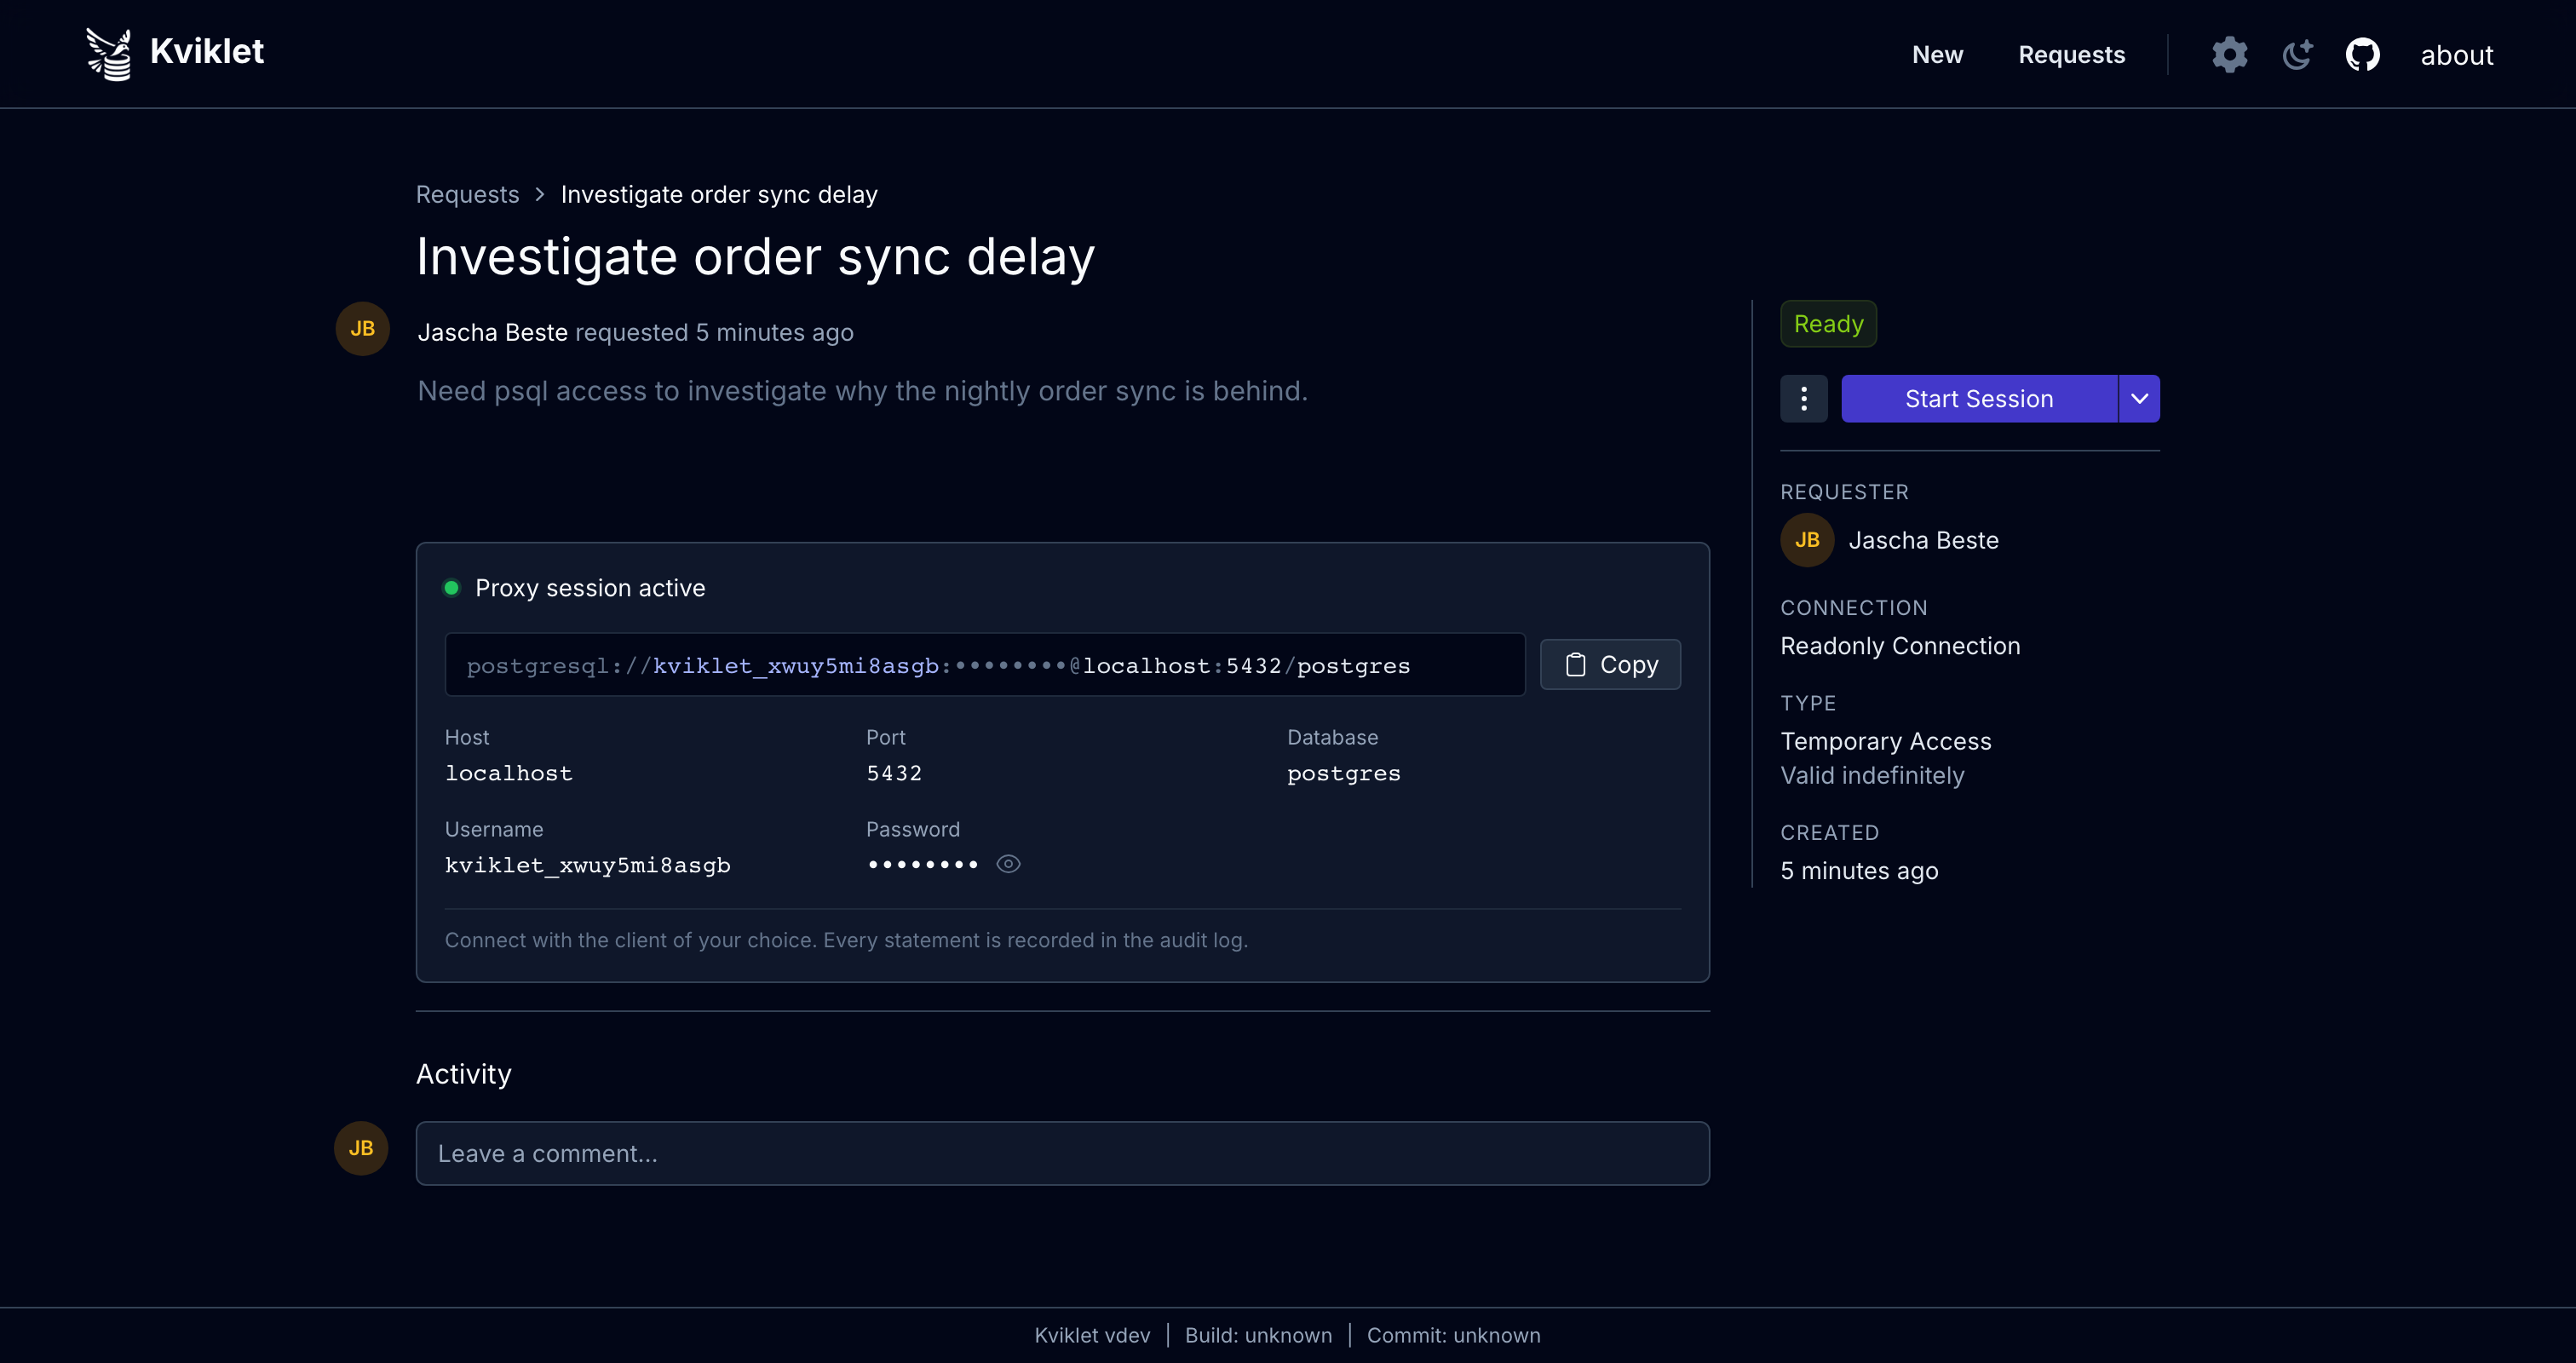This screenshot has width=2576, height=1363.
Task: Copy the connection string
Action: point(1610,664)
